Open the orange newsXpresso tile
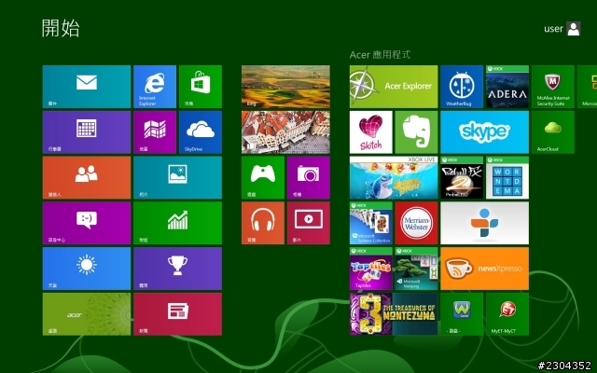Image resolution: width=597 pixels, height=373 pixels. tap(484, 269)
